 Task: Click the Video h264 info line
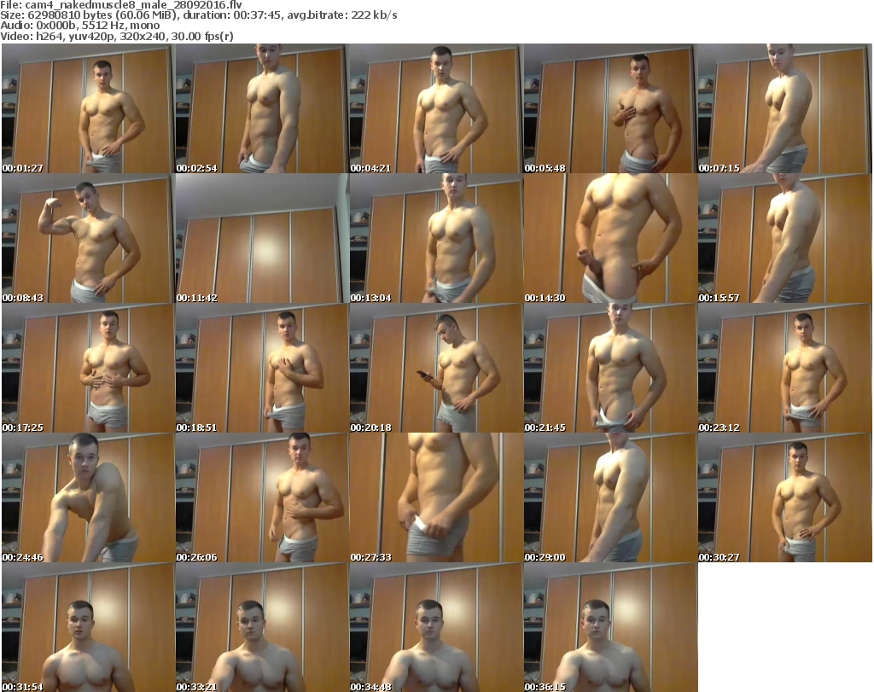(117, 36)
